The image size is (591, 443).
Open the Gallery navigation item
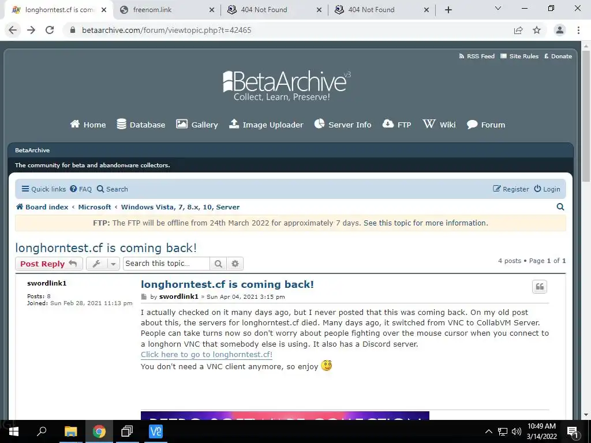click(197, 125)
